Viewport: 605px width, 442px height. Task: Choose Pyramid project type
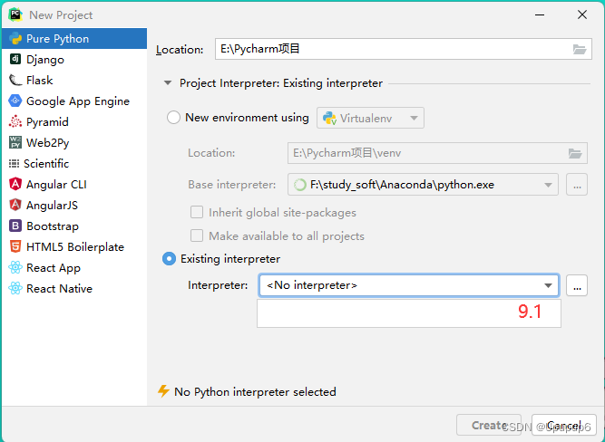point(74,121)
